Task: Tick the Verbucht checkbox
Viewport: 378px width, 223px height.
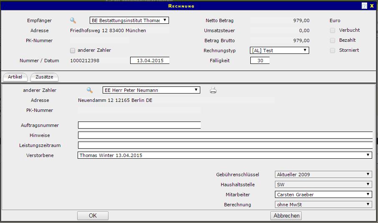Action: (333, 30)
